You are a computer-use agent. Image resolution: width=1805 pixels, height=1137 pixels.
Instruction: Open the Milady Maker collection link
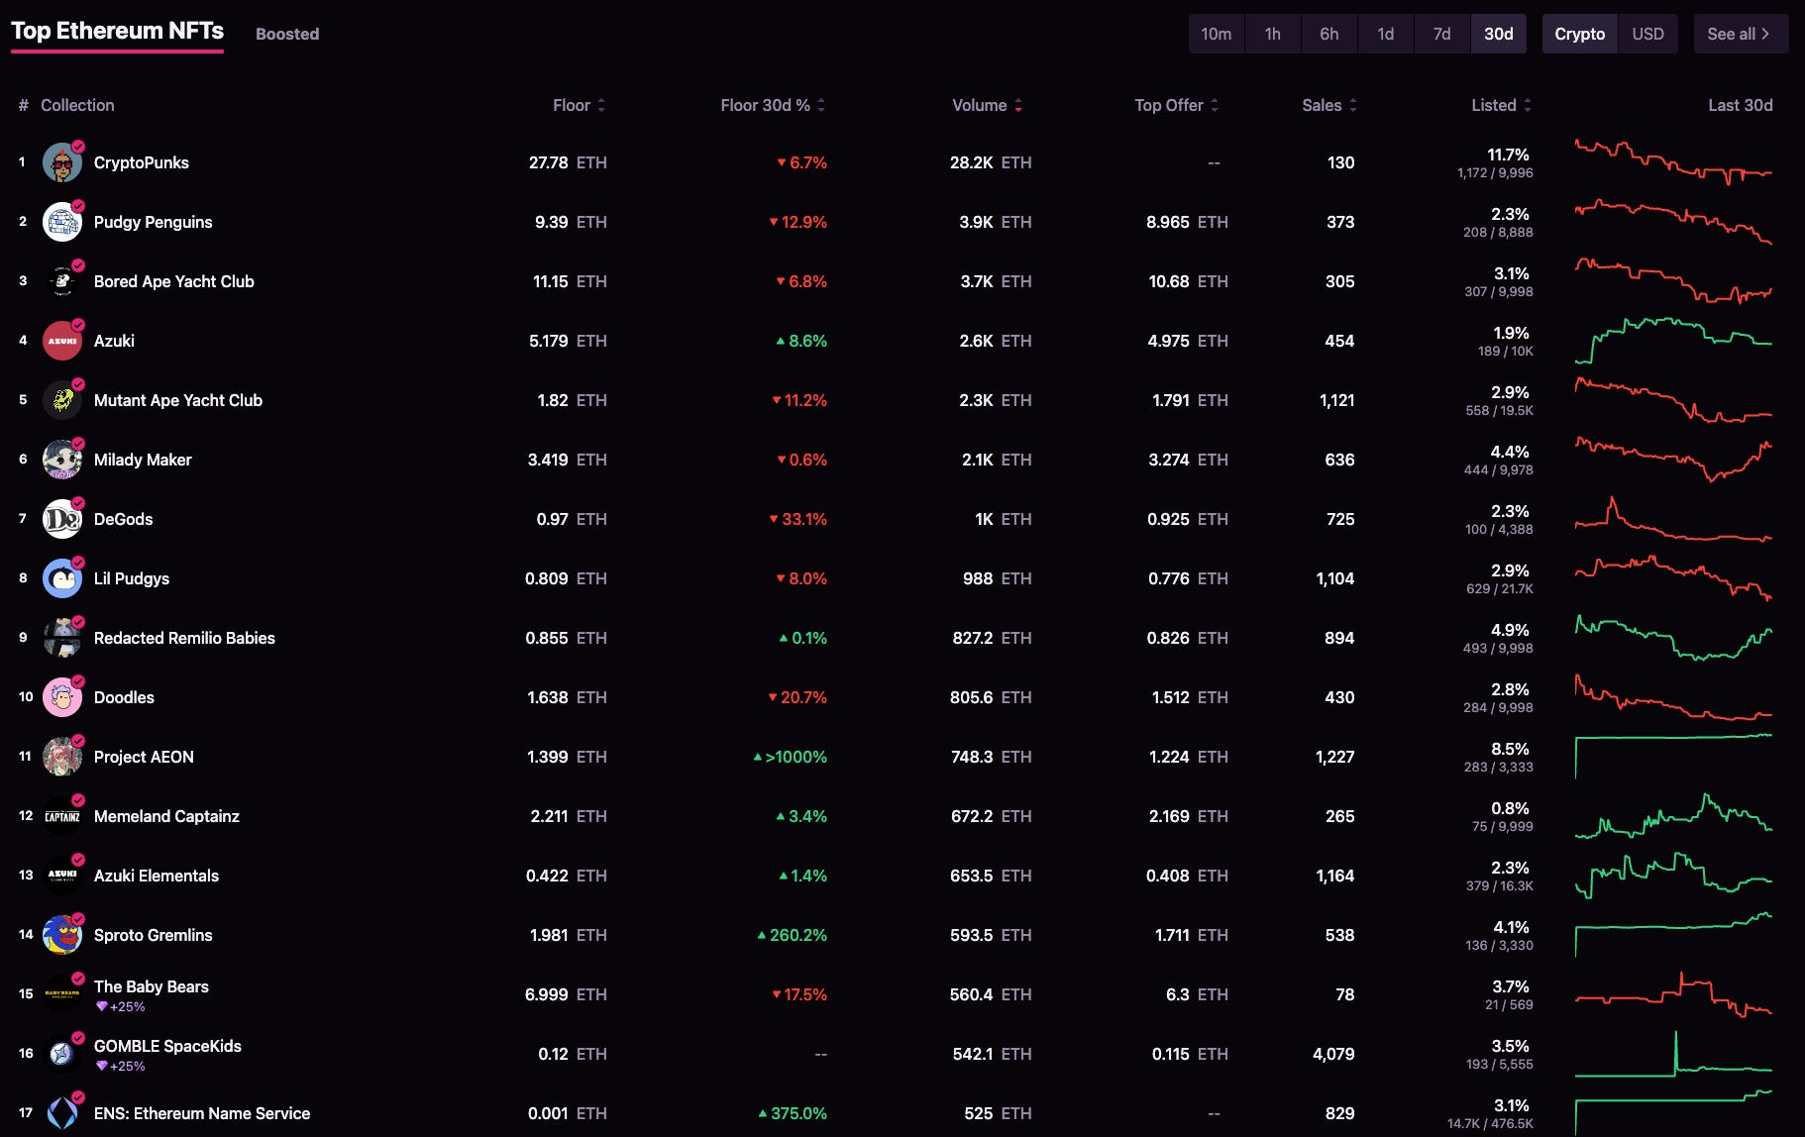pyautogui.click(x=143, y=460)
